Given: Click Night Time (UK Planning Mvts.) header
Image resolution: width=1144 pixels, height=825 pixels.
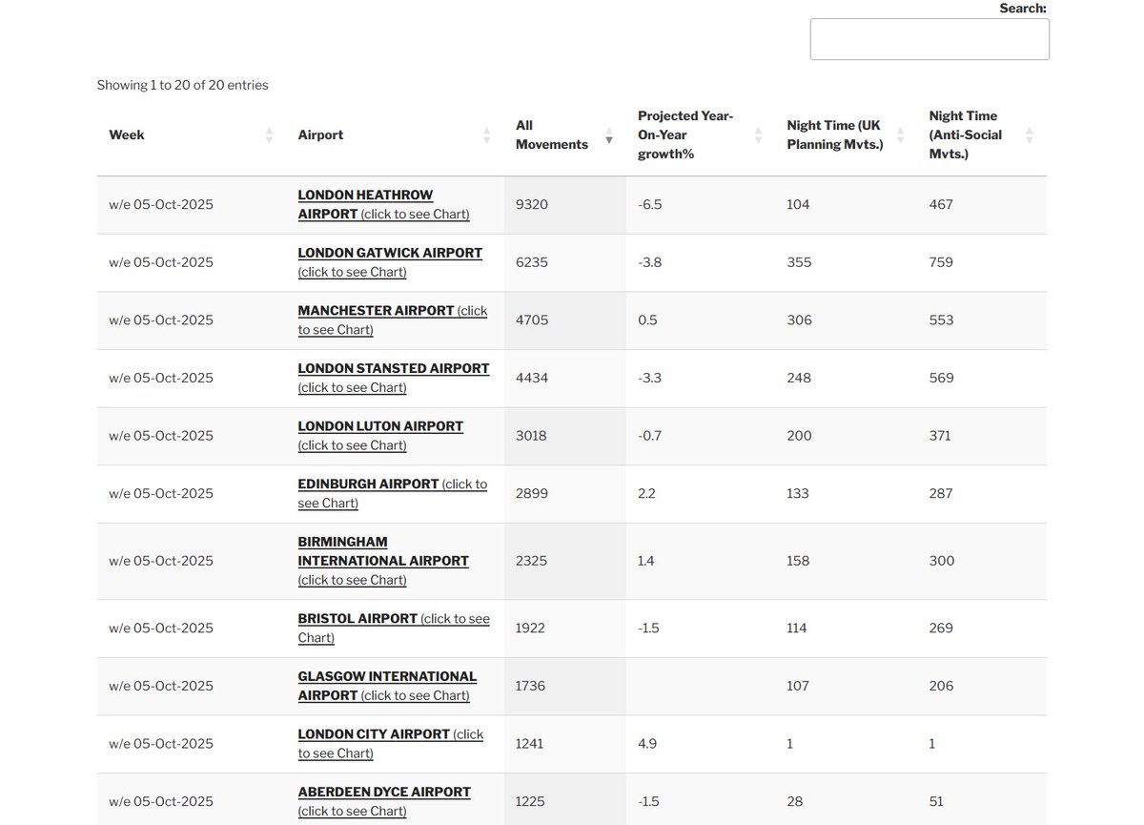Looking at the screenshot, I should (x=835, y=135).
